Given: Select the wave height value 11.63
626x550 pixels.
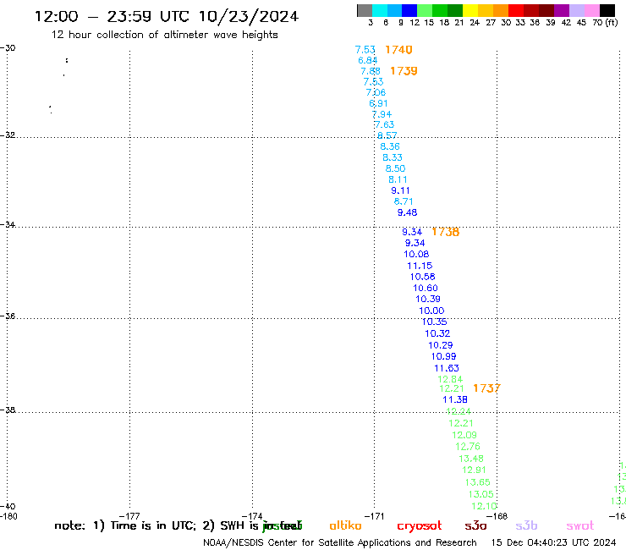Looking at the screenshot, I should [x=447, y=368].
